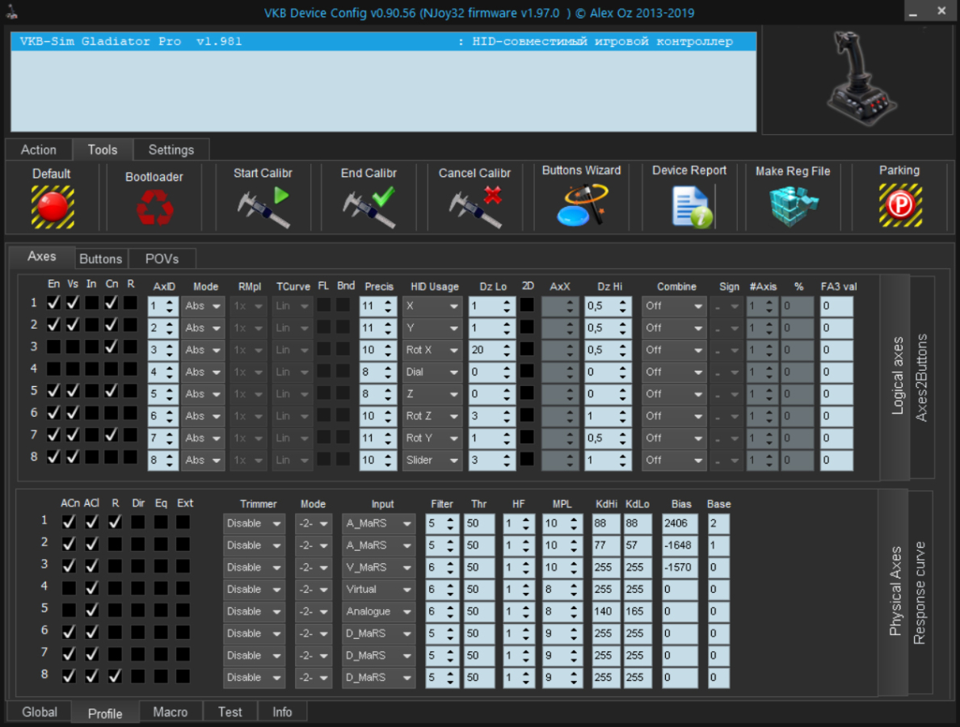Click the Make Reg File cube icon
The height and width of the screenshot is (727, 960).
pos(794,207)
